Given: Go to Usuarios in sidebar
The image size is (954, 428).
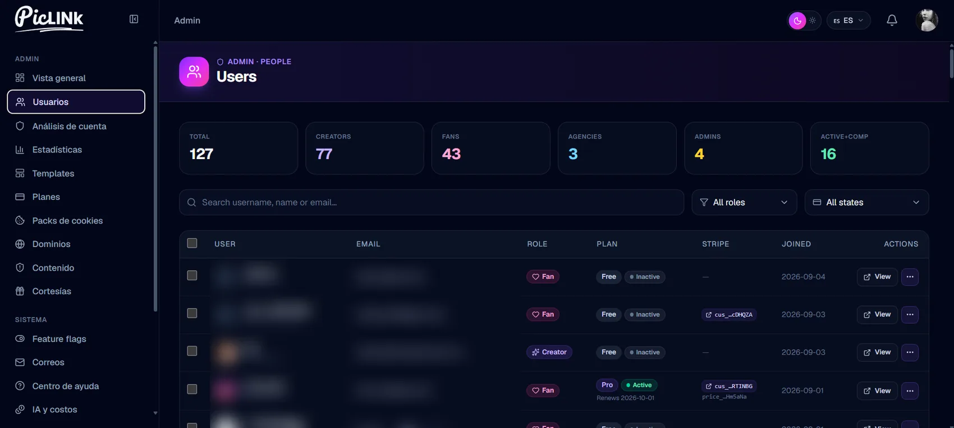Looking at the screenshot, I should [x=76, y=102].
